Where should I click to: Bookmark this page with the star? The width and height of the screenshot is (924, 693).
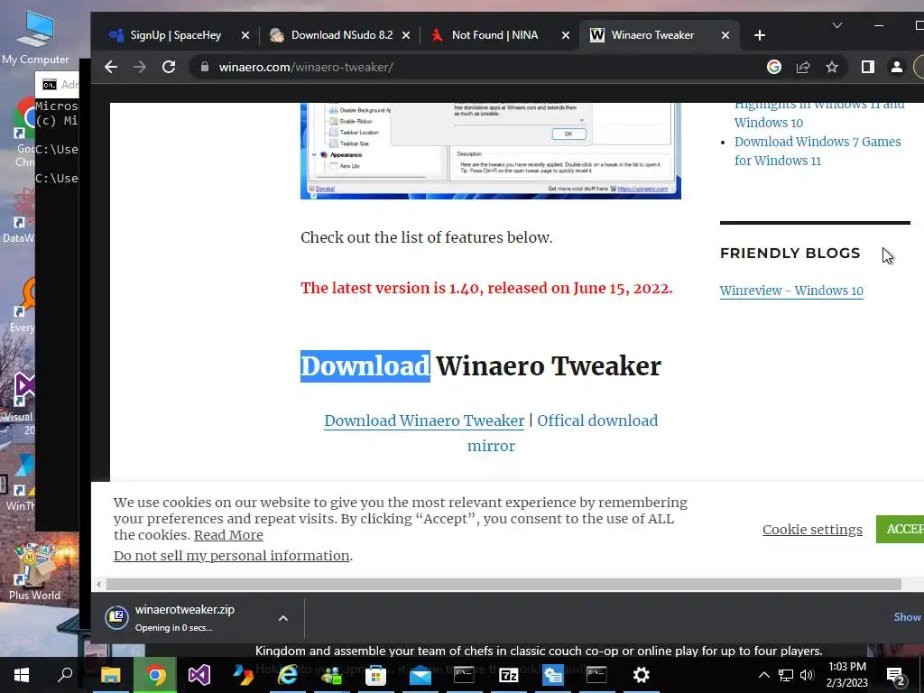(831, 67)
